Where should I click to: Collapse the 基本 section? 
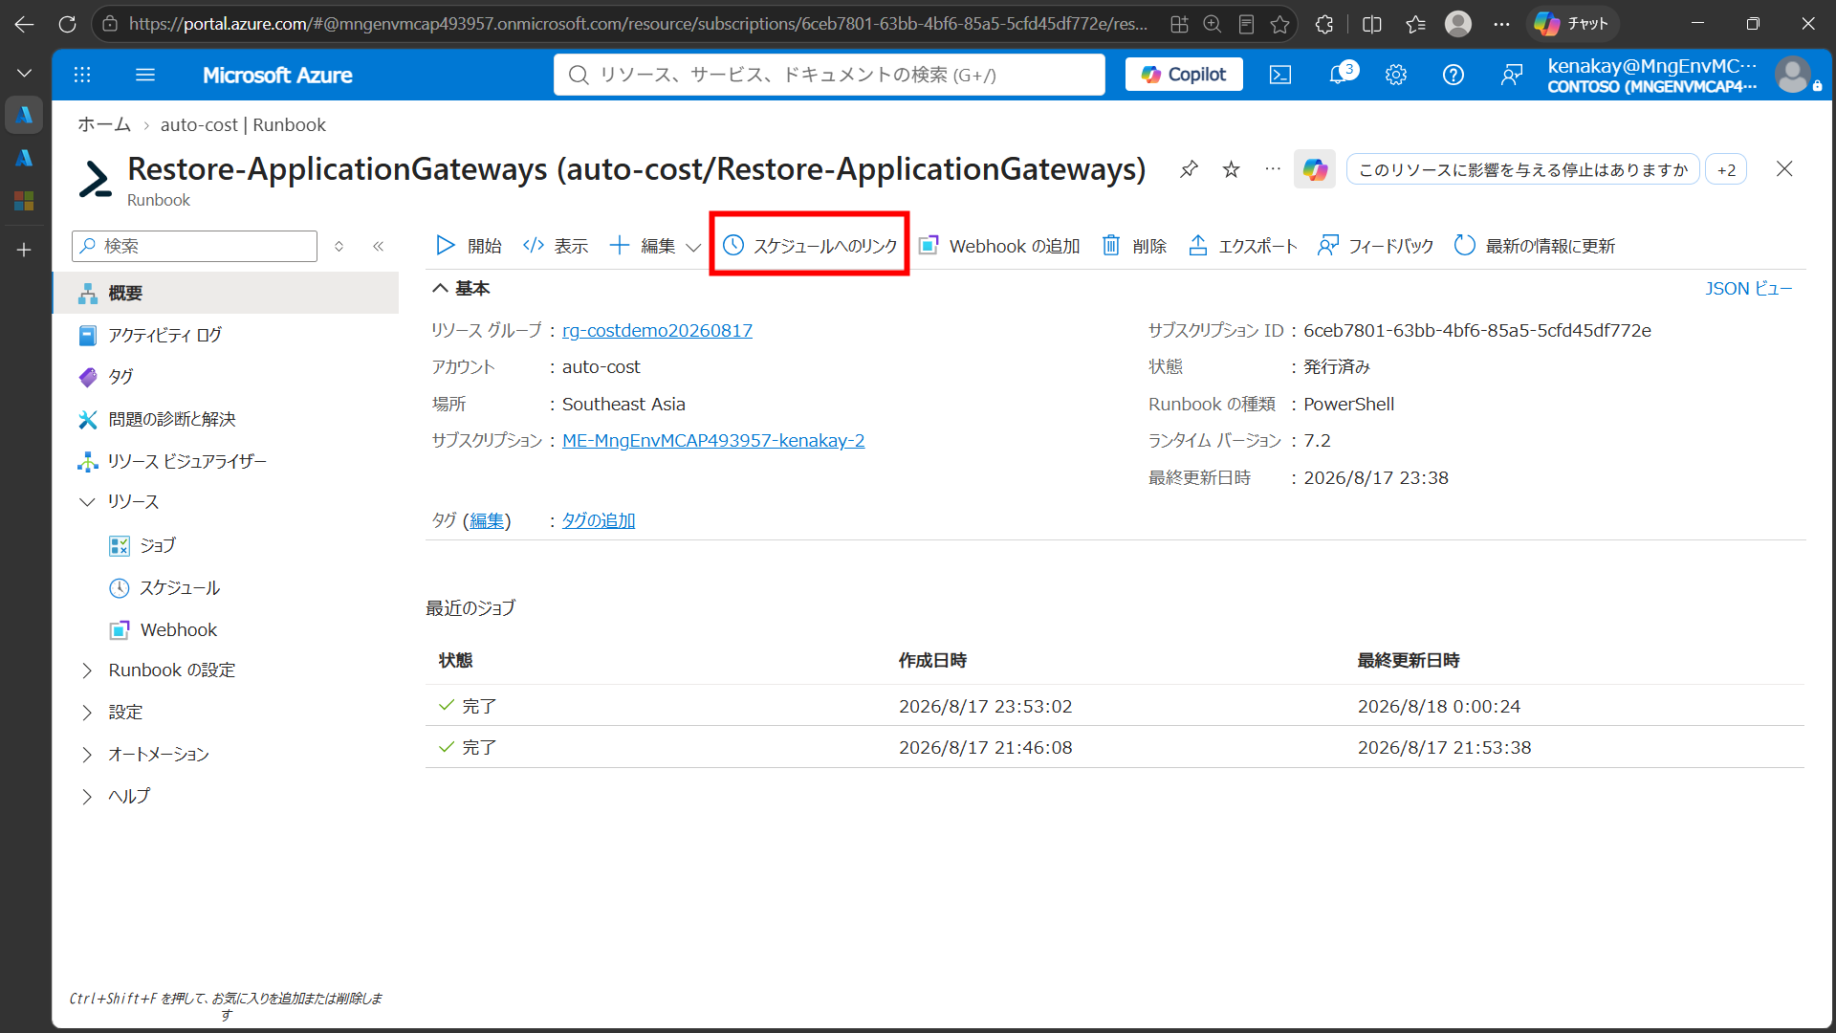pos(461,288)
